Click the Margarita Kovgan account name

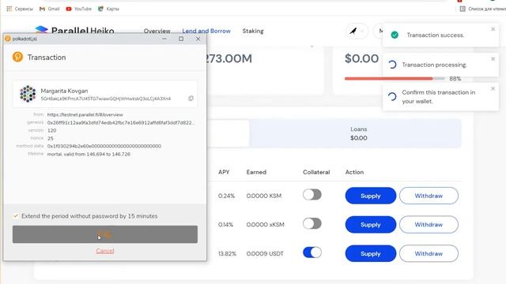pyautogui.click(x=64, y=91)
